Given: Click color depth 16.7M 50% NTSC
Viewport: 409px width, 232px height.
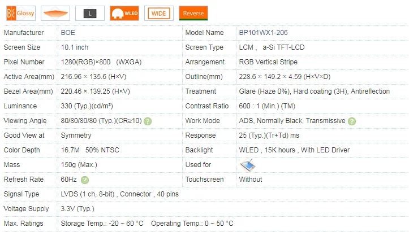Looking at the screenshot, I should tap(90, 150).
